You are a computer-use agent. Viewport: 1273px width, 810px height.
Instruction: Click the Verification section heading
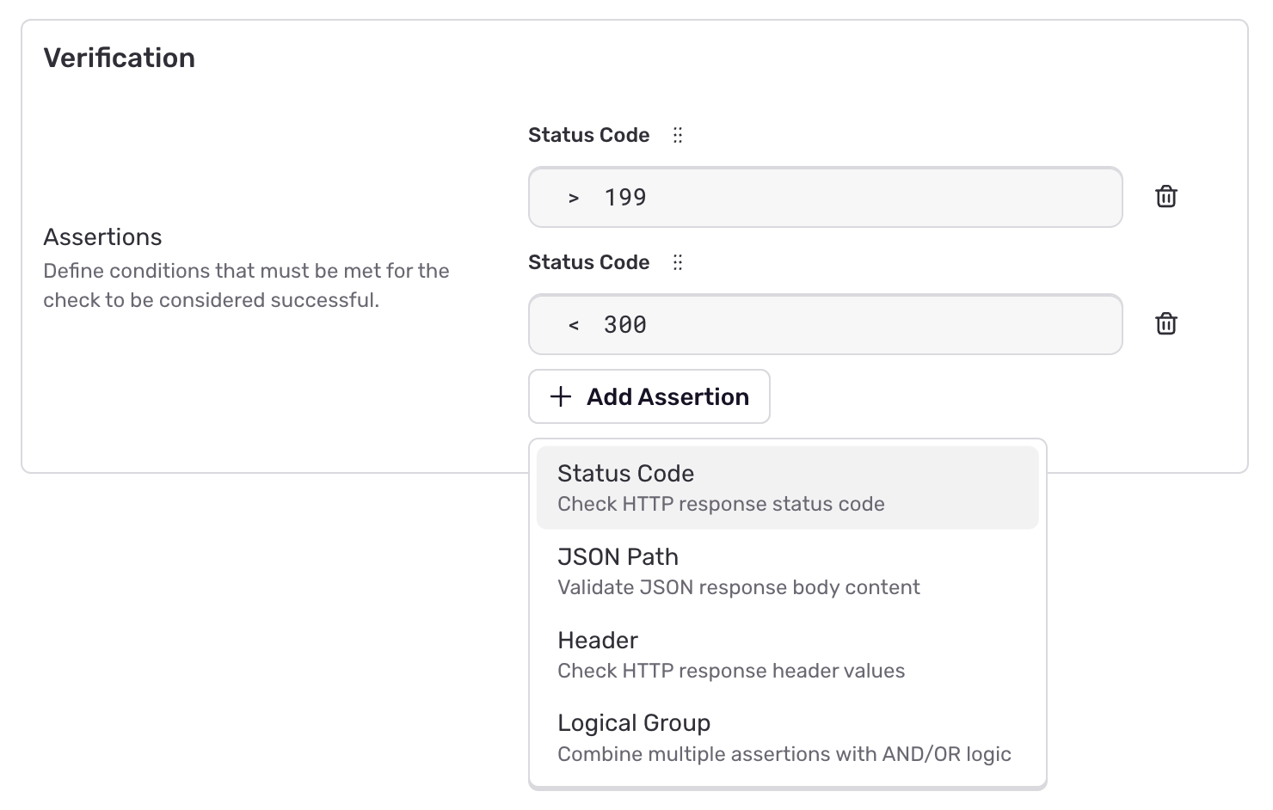pos(120,58)
